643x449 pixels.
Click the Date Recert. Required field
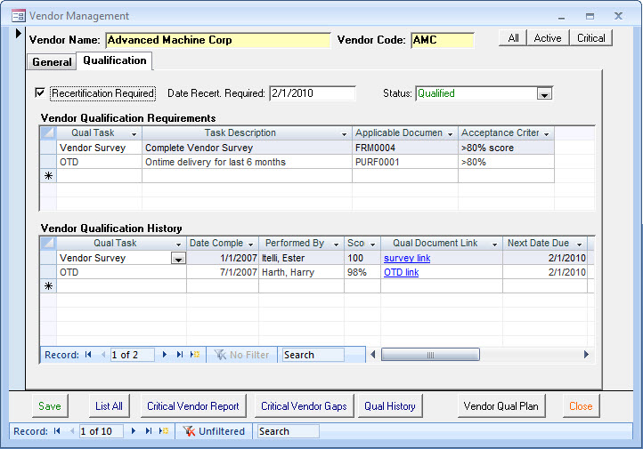click(x=311, y=93)
